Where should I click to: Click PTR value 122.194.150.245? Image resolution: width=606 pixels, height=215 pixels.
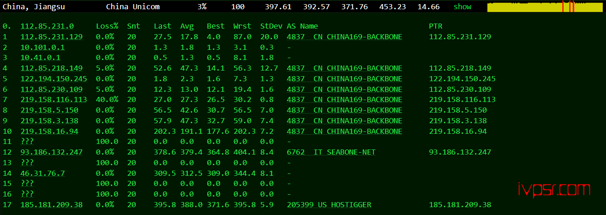[x=462, y=79]
